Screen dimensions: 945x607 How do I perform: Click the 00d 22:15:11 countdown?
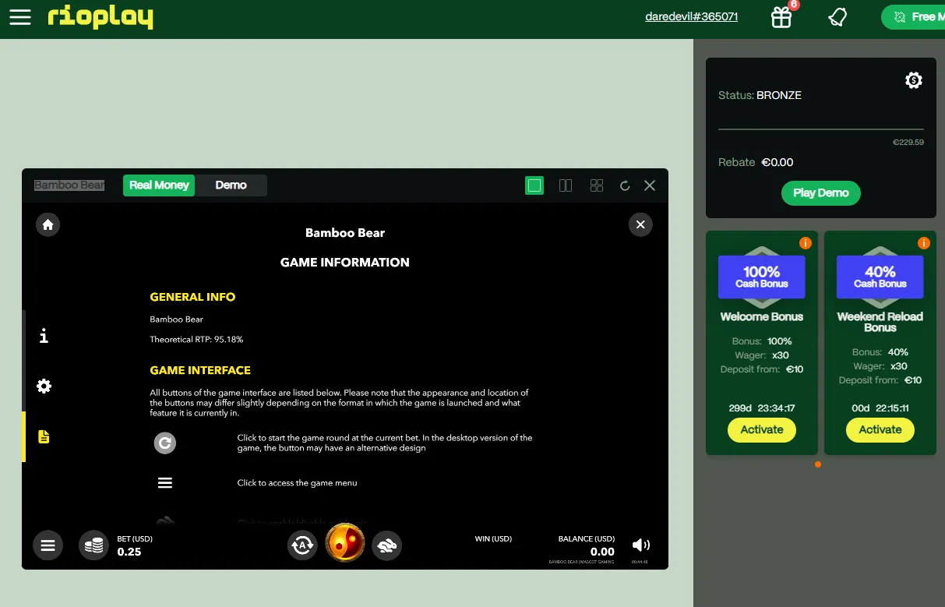[x=880, y=408]
